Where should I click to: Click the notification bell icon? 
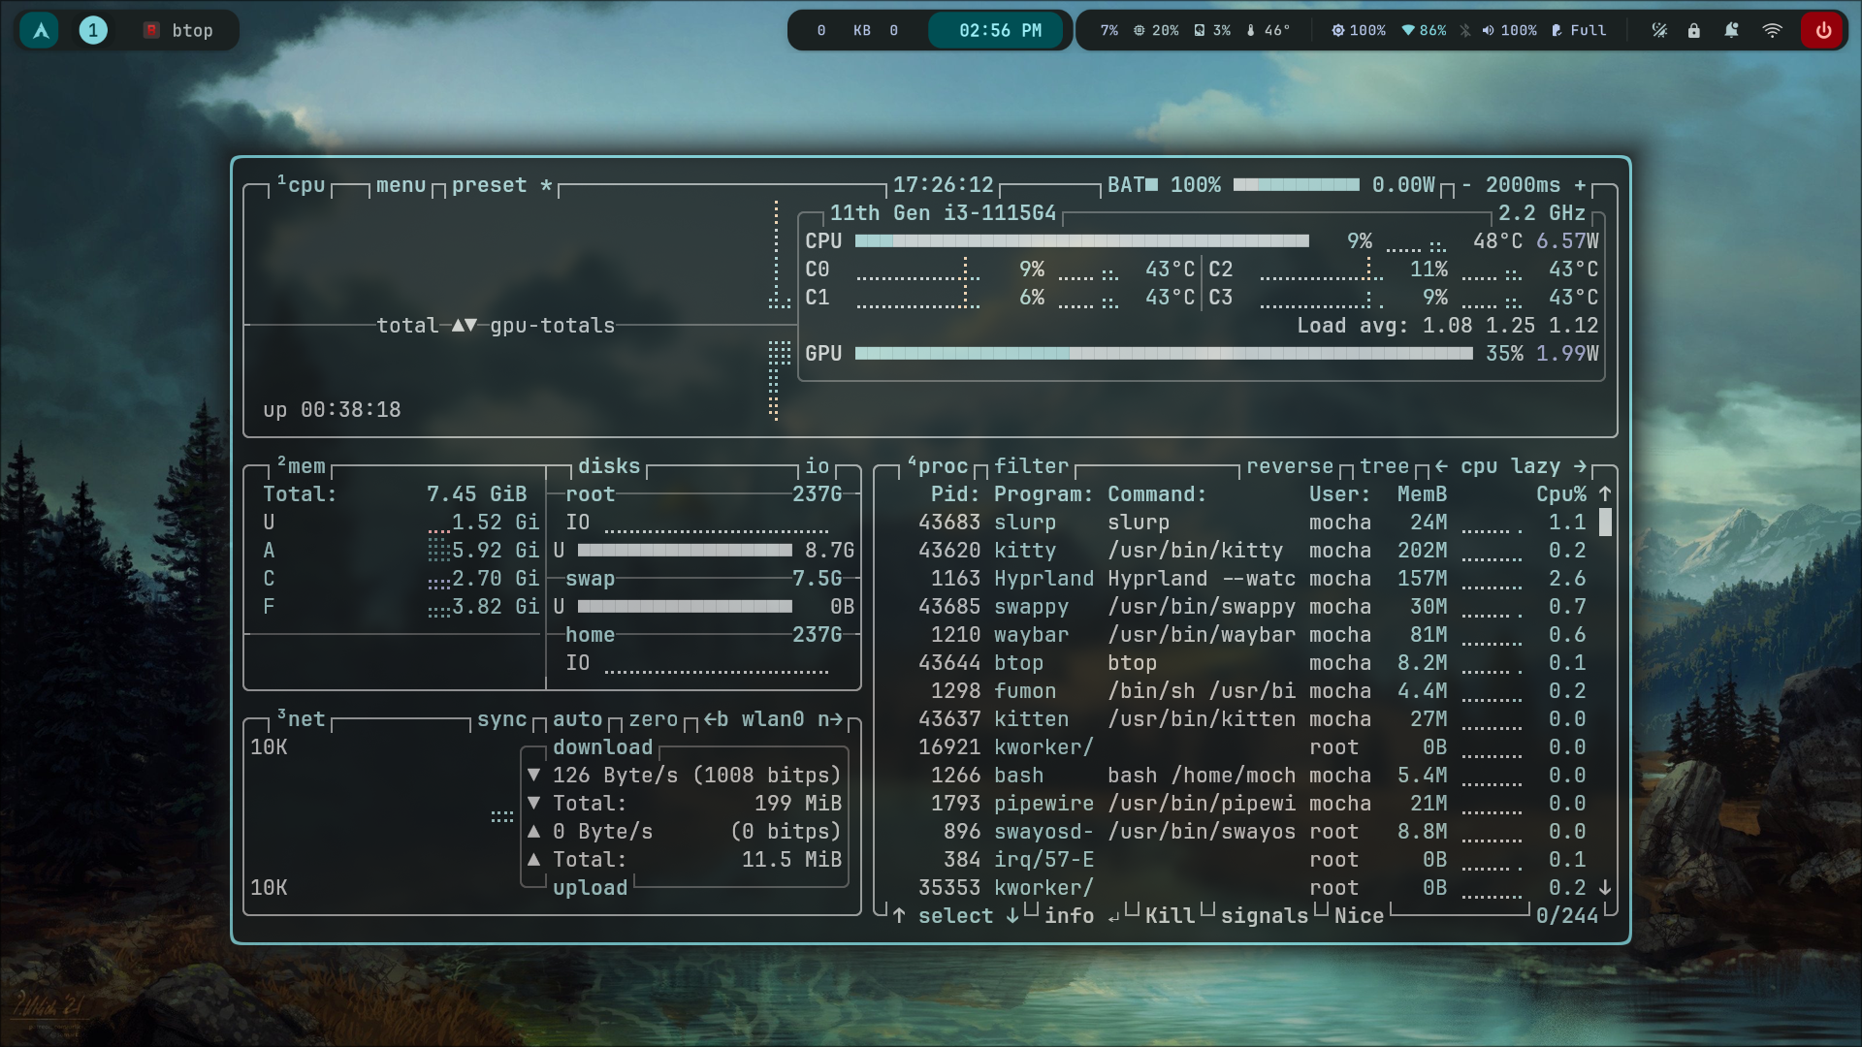tap(1731, 30)
